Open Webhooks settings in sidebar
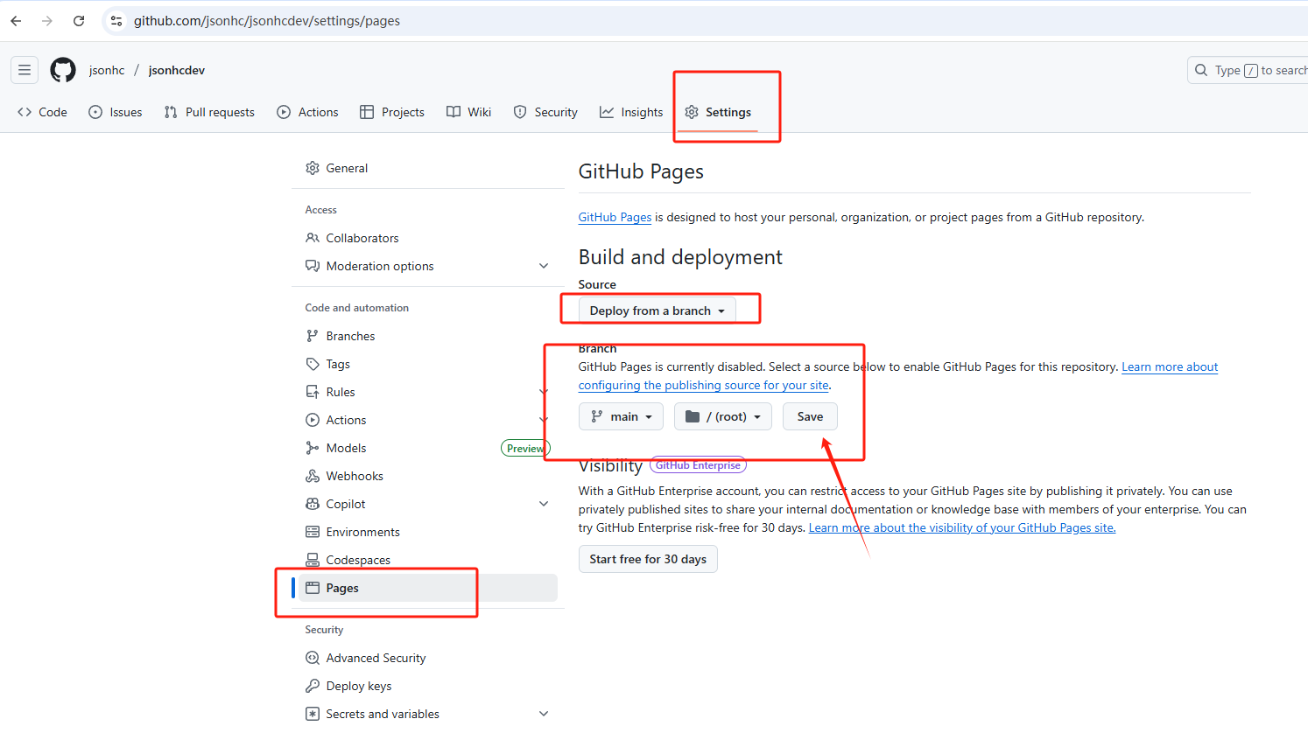Image resolution: width=1308 pixels, height=733 pixels. (x=428, y=476)
